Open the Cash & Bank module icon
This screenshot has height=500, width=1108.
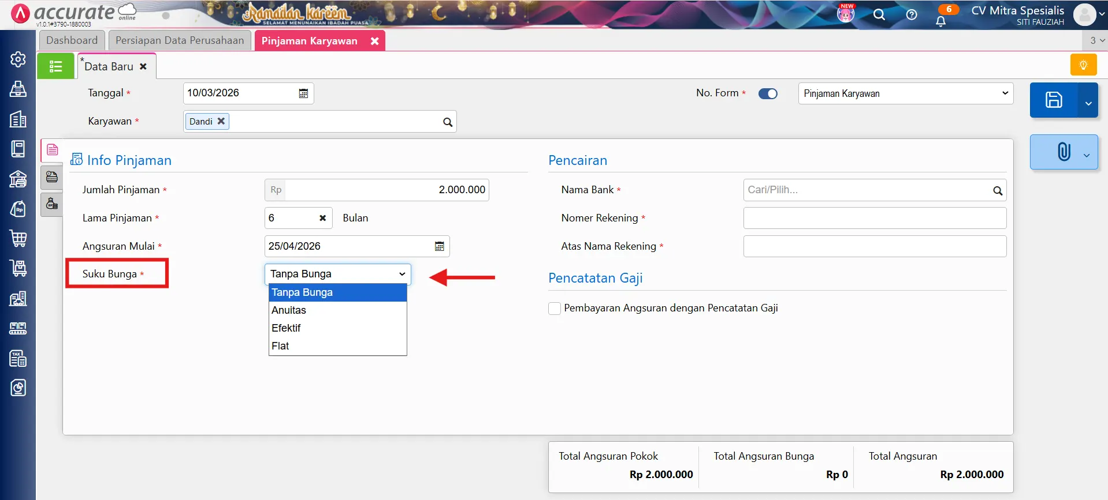(x=18, y=179)
